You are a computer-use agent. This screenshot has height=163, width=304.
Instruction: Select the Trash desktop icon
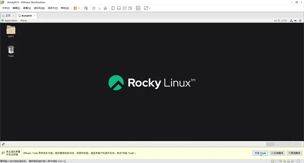pos(11,51)
